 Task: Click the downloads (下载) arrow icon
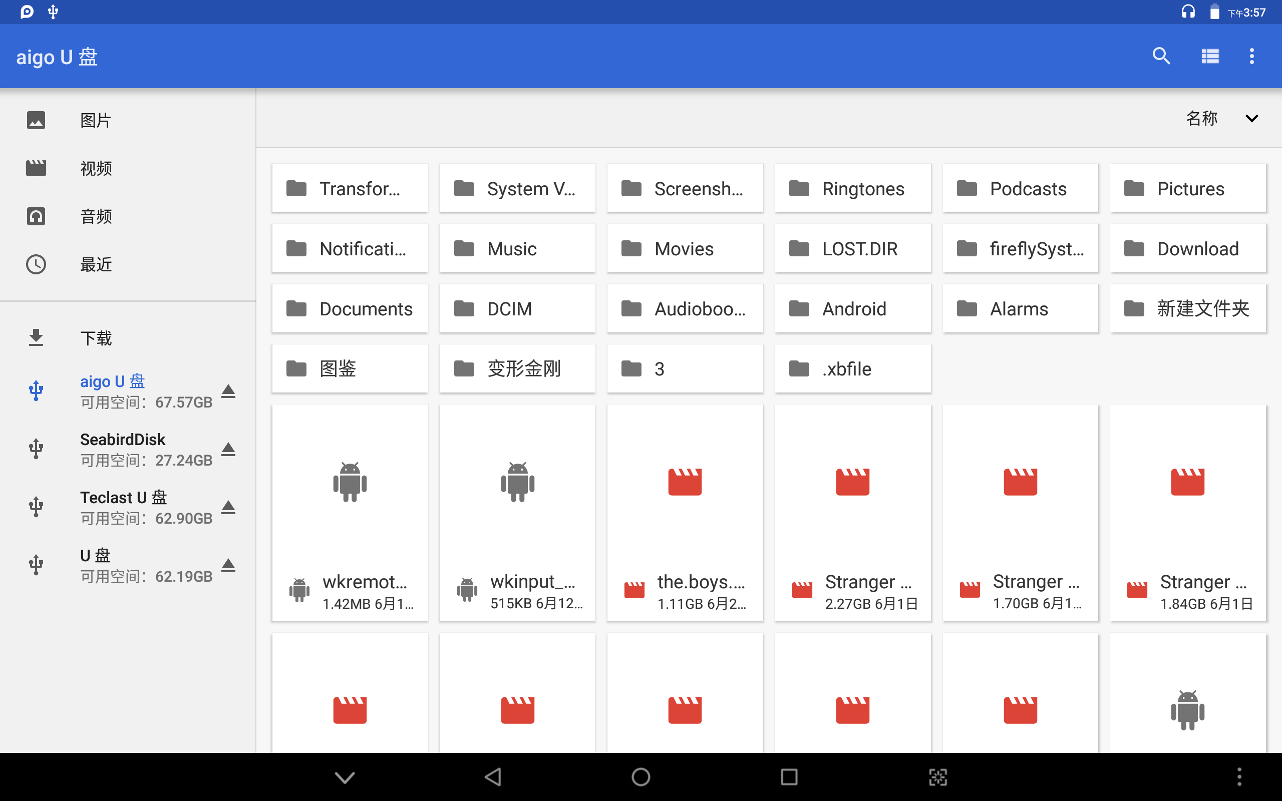[x=36, y=337]
